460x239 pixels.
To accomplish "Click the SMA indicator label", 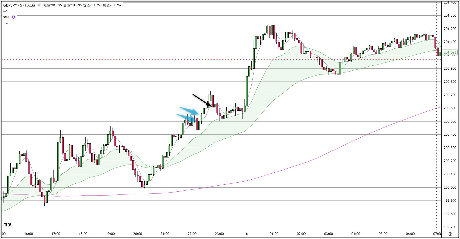I will click(6, 17).
